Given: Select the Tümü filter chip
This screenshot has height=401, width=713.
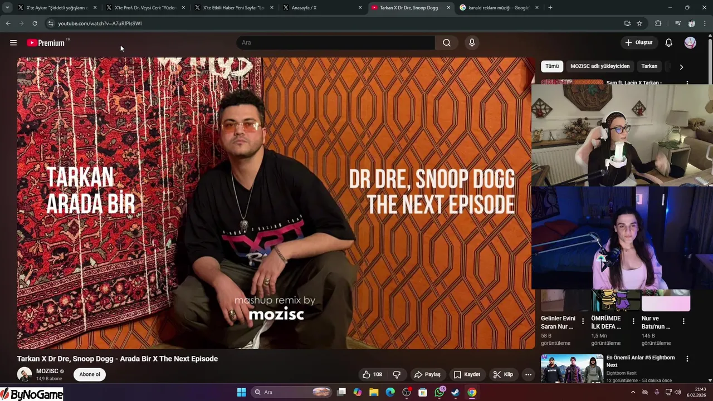Looking at the screenshot, I should tap(552, 66).
